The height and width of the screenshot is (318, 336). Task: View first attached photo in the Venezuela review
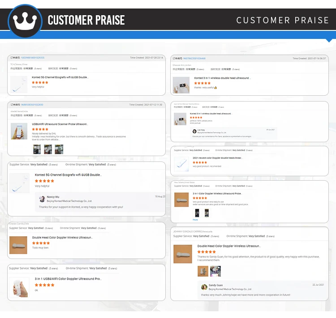click(203, 271)
